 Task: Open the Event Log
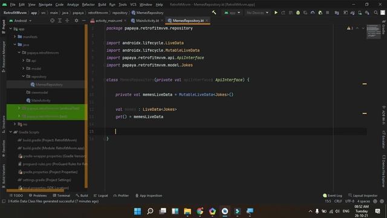point(333,196)
